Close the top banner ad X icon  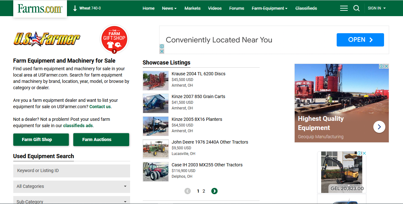[162, 51]
